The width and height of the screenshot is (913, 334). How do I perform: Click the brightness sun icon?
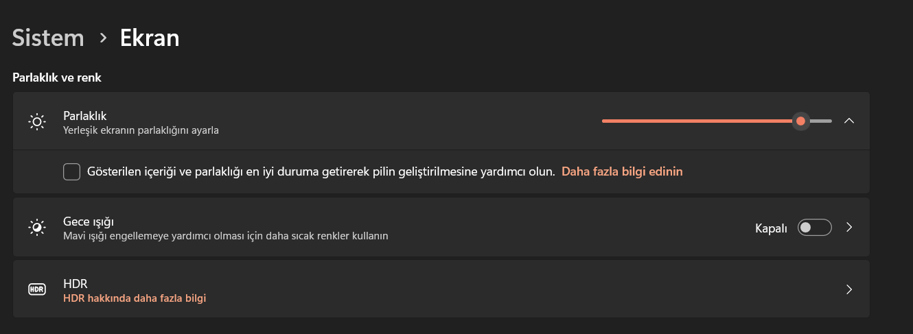[x=37, y=122]
